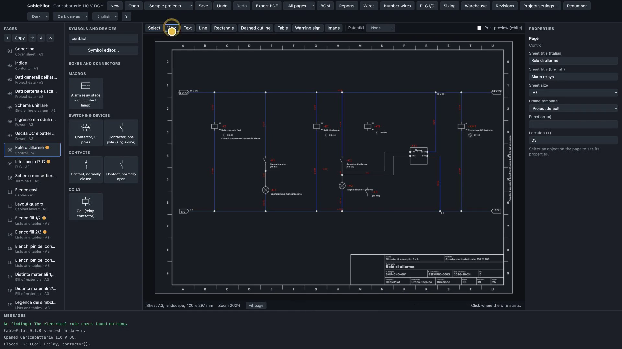Open the All pages export dropdown
The height and width of the screenshot is (349, 622).
click(x=299, y=6)
